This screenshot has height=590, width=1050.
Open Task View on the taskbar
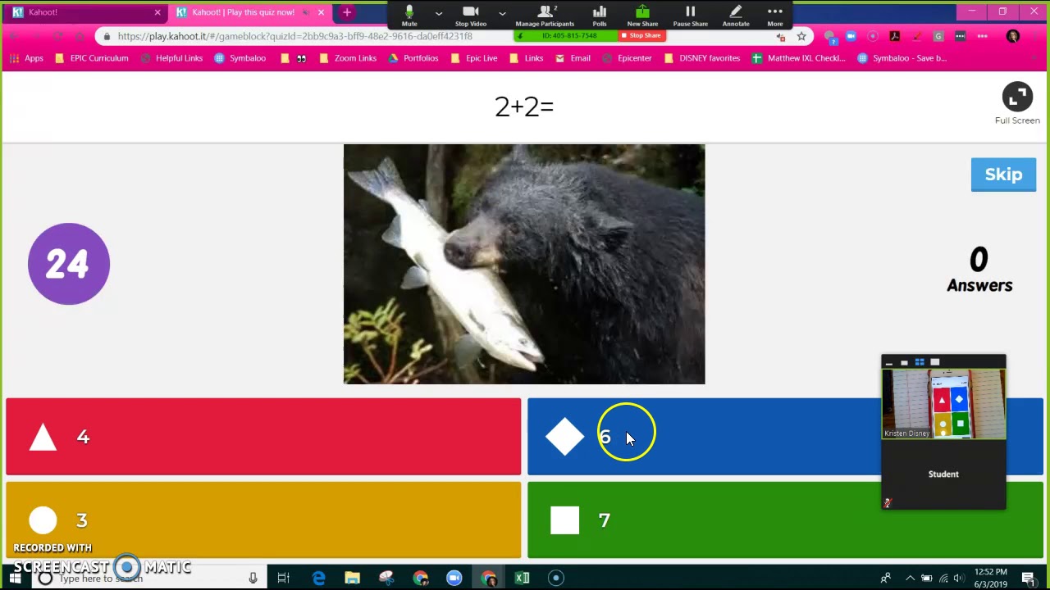point(283,578)
